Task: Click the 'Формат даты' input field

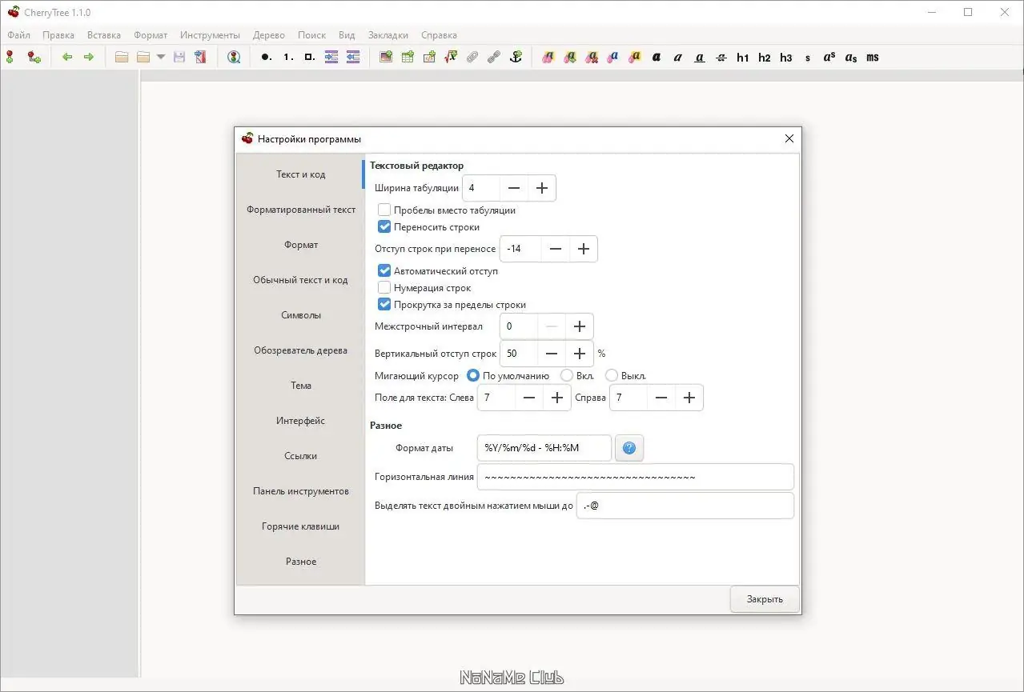Action: pyautogui.click(x=544, y=448)
